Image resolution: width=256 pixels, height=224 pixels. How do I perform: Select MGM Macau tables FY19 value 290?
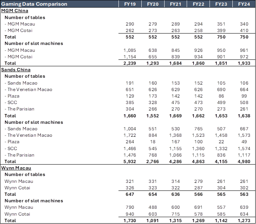pos(130,24)
